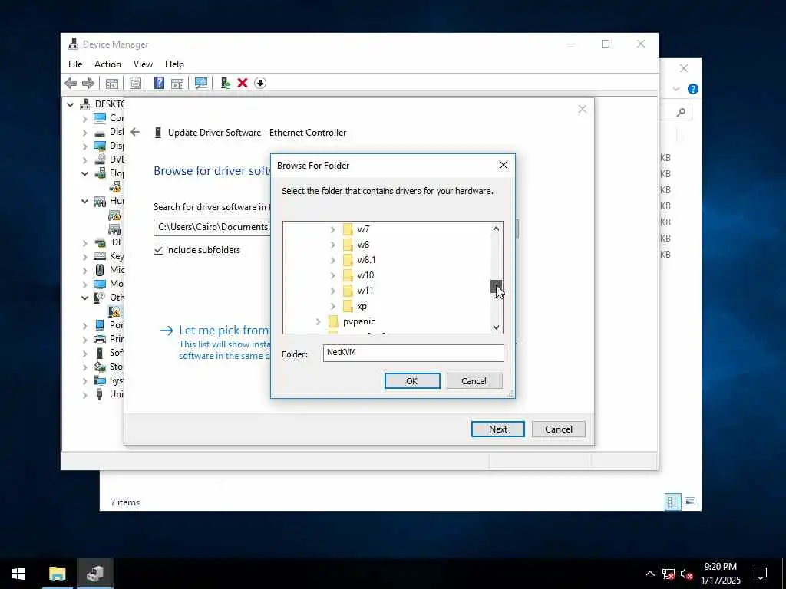Viewport: 786px width, 589px height.
Task: Expand the w11 folder node
Action: [x=333, y=291]
